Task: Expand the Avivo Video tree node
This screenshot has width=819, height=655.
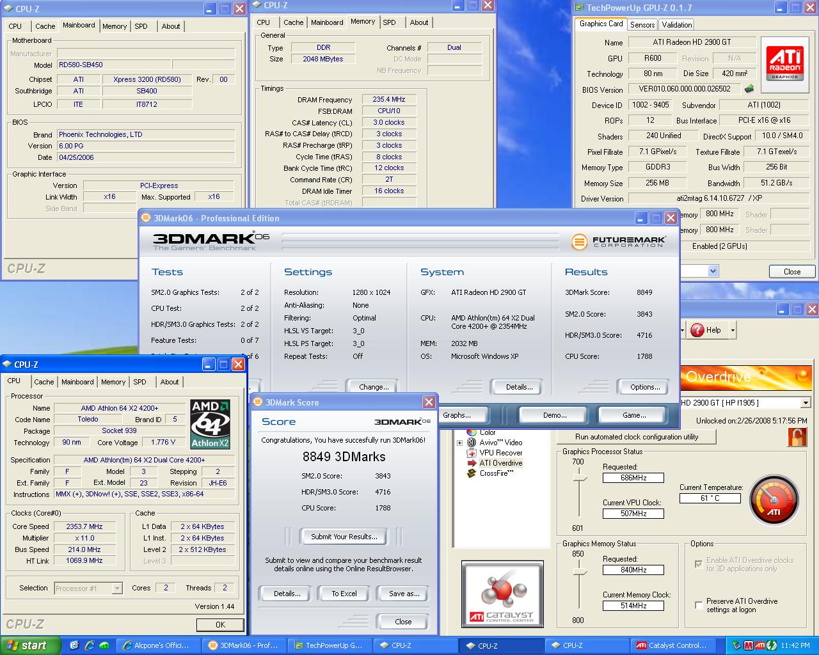Action: tap(459, 443)
